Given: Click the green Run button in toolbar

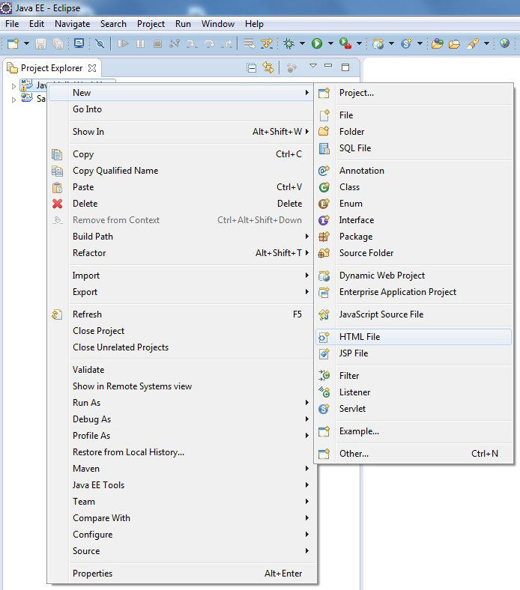Looking at the screenshot, I should 317,44.
